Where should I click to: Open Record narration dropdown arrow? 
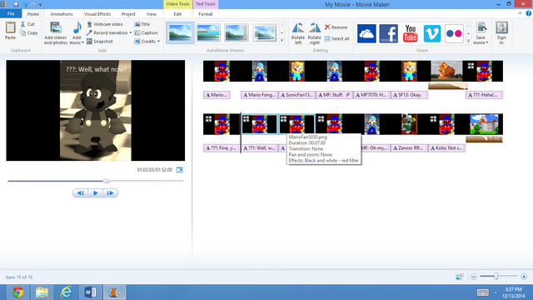pyautogui.click(x=131, y=33)
